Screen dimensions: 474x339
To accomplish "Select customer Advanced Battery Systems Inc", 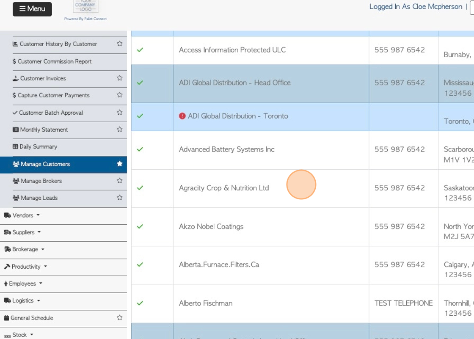I will (227, 149).
